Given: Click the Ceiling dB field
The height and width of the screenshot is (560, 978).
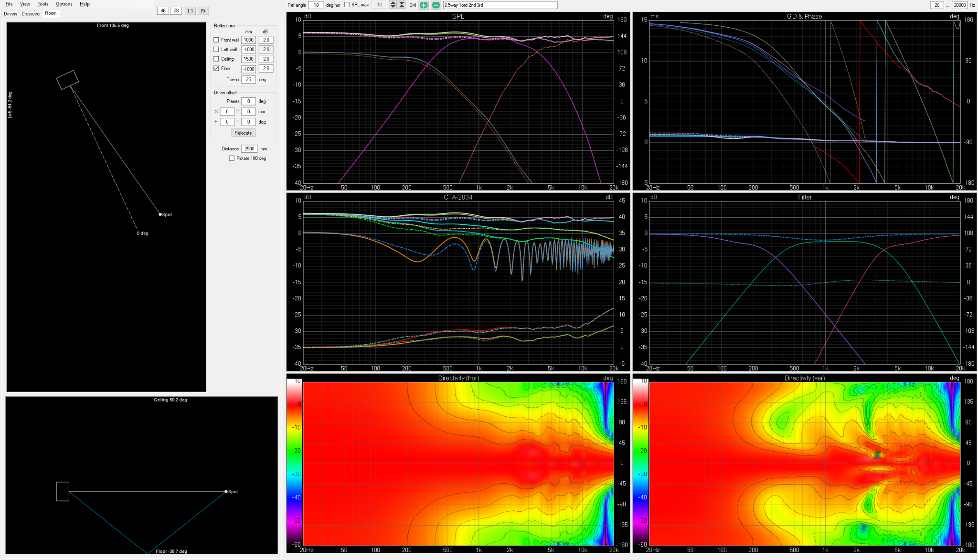Looking at the screenshot, I should (x=266, y=59).
